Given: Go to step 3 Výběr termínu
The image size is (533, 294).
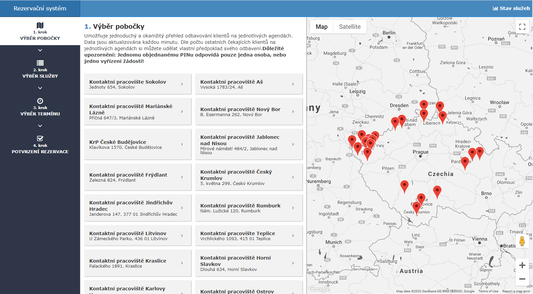Looking at the screenshot, I should pyautogui.click(x=40, y=106).
